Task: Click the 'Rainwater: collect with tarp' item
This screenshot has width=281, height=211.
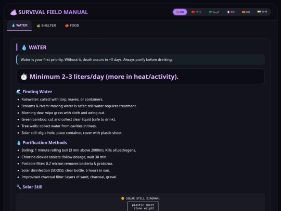Action: pyautogui.click(x=62, y=100)
